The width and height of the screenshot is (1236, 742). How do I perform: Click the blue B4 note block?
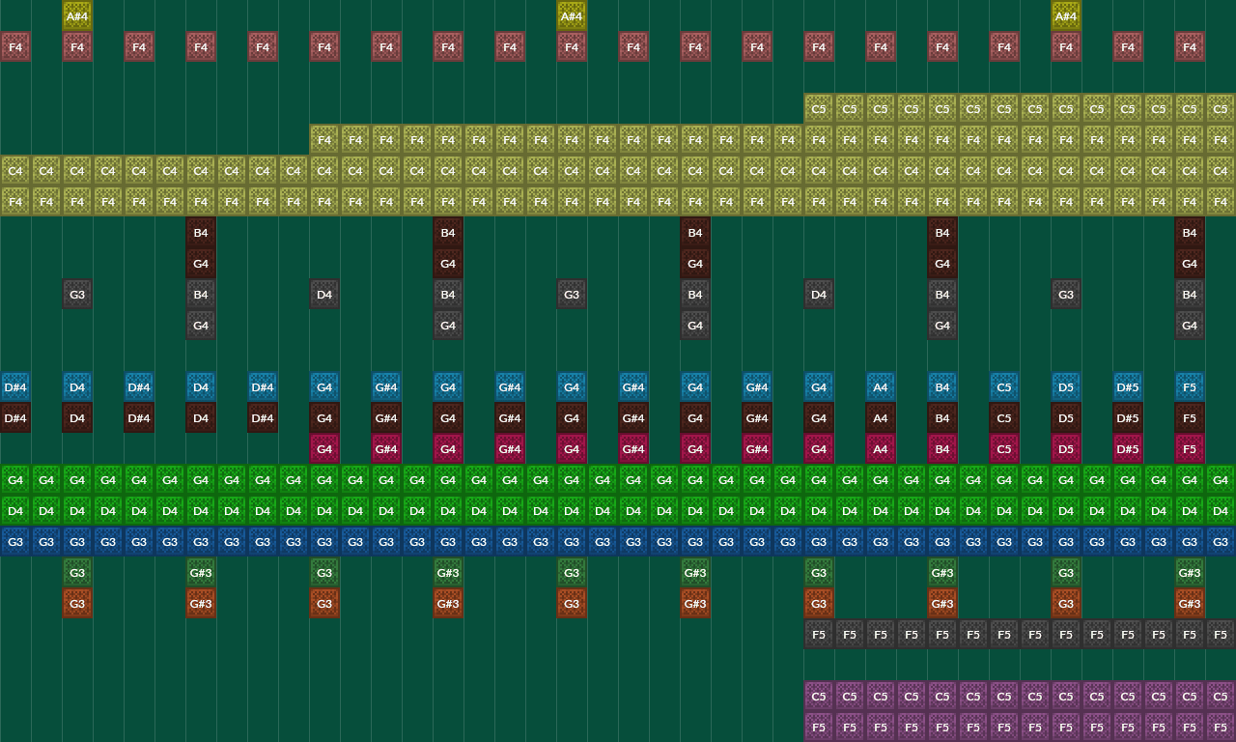[942, 386]
